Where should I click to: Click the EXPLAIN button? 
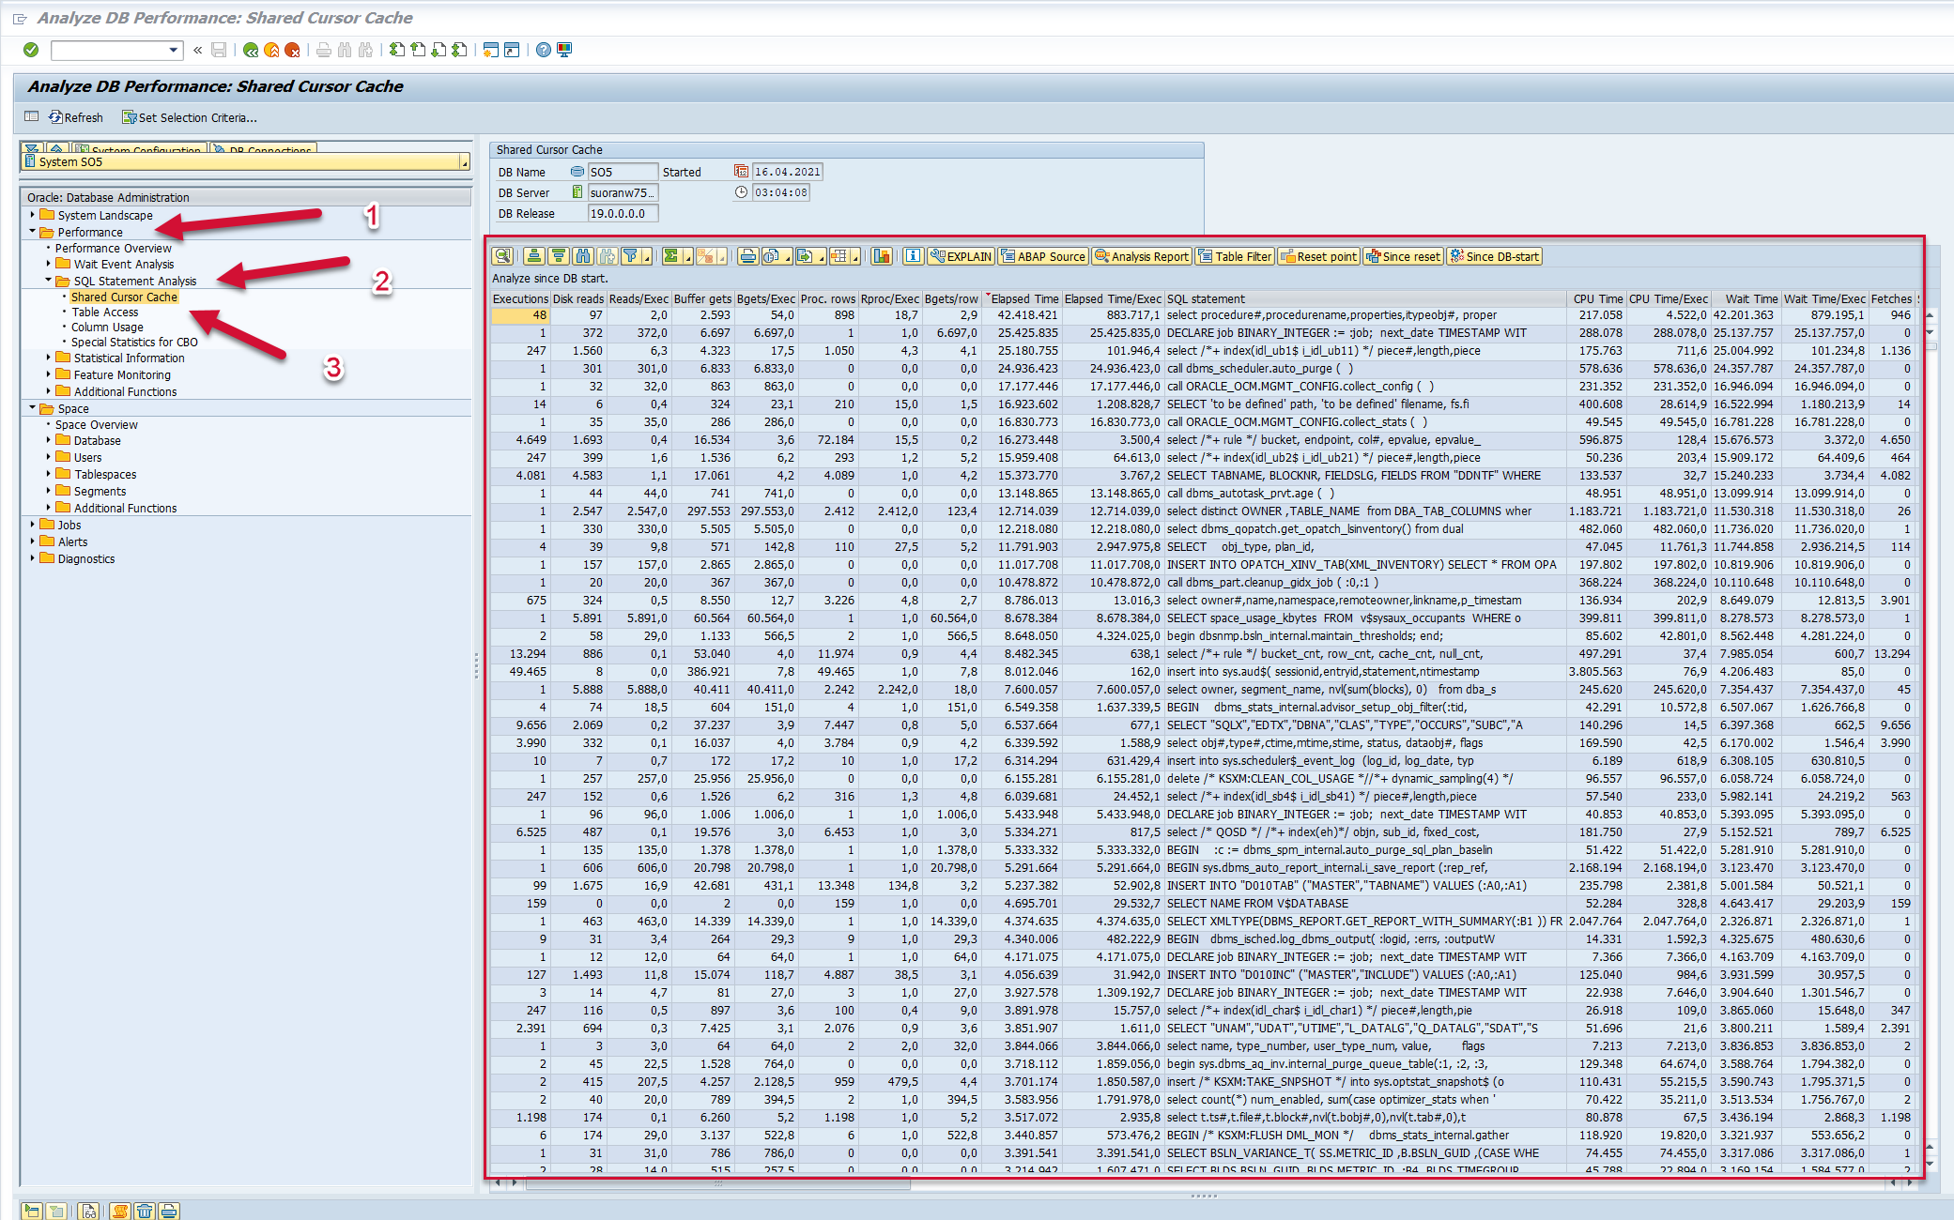[961, 256]
